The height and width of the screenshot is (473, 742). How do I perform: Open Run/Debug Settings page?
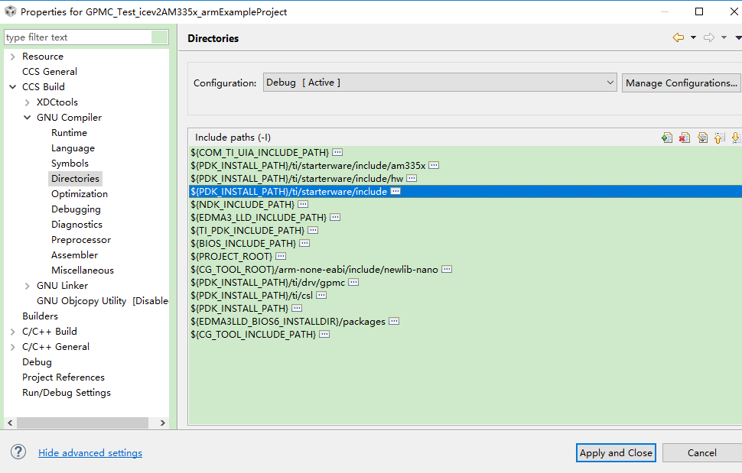[67, 393]
